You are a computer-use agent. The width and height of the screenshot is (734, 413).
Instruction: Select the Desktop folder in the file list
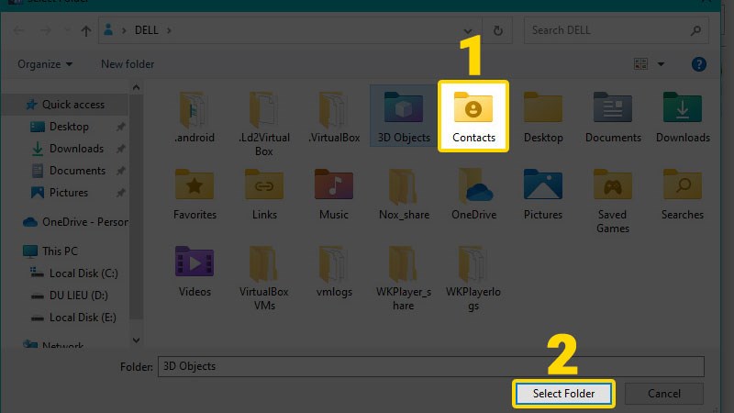pos(543,117)
